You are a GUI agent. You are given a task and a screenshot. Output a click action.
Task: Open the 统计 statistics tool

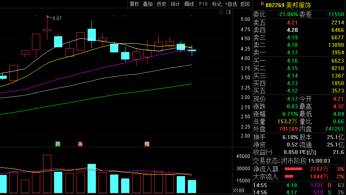[175, 4]
